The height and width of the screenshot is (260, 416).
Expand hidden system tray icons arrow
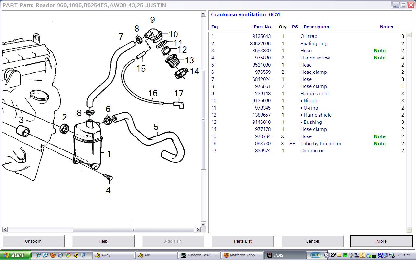(327, 255)
